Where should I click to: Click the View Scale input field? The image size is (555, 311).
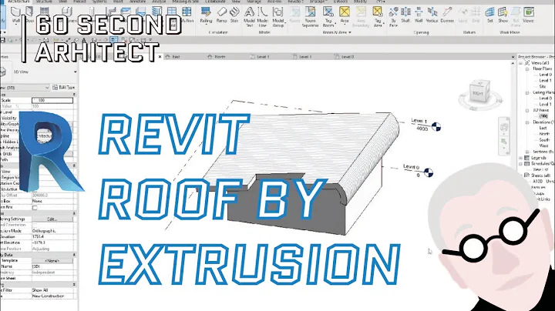coord(52,100)
